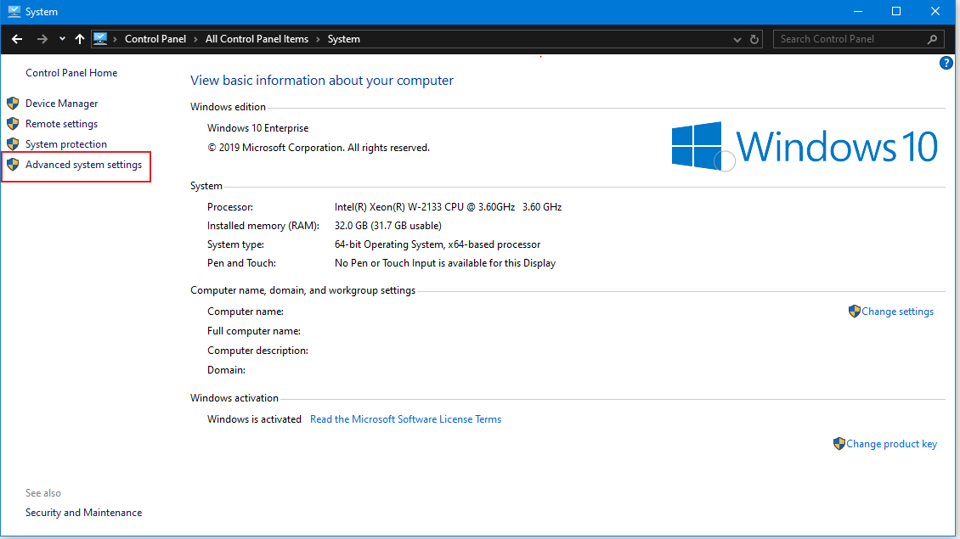The height and width of the screenshot is (539, 960).
Task: Open Device Manager link
Action: point(61,104)
